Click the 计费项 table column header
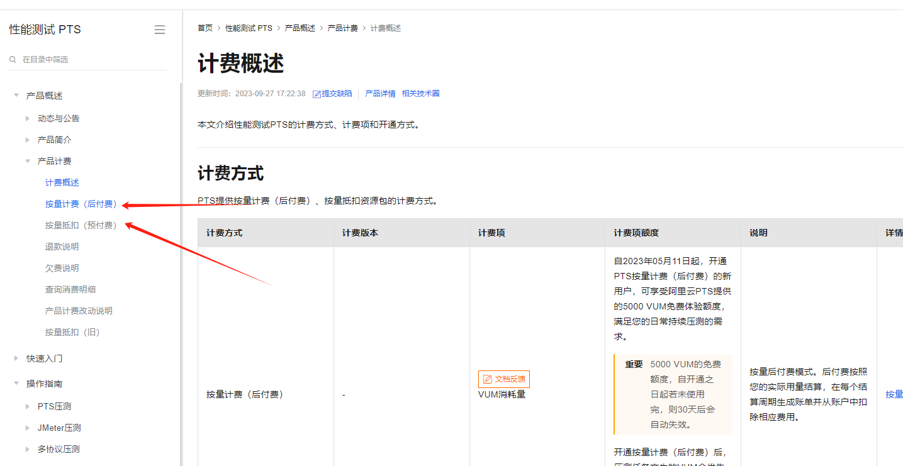Viewport: 903px width, 466px height. (491, 233)
